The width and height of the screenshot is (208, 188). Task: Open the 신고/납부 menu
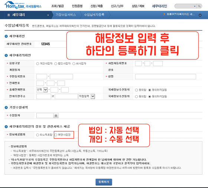click(117, 6)
